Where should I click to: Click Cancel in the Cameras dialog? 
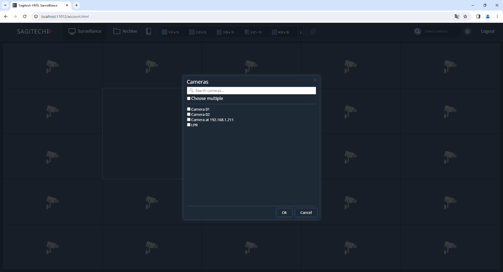pyautogui.click(x=306, y=212)
